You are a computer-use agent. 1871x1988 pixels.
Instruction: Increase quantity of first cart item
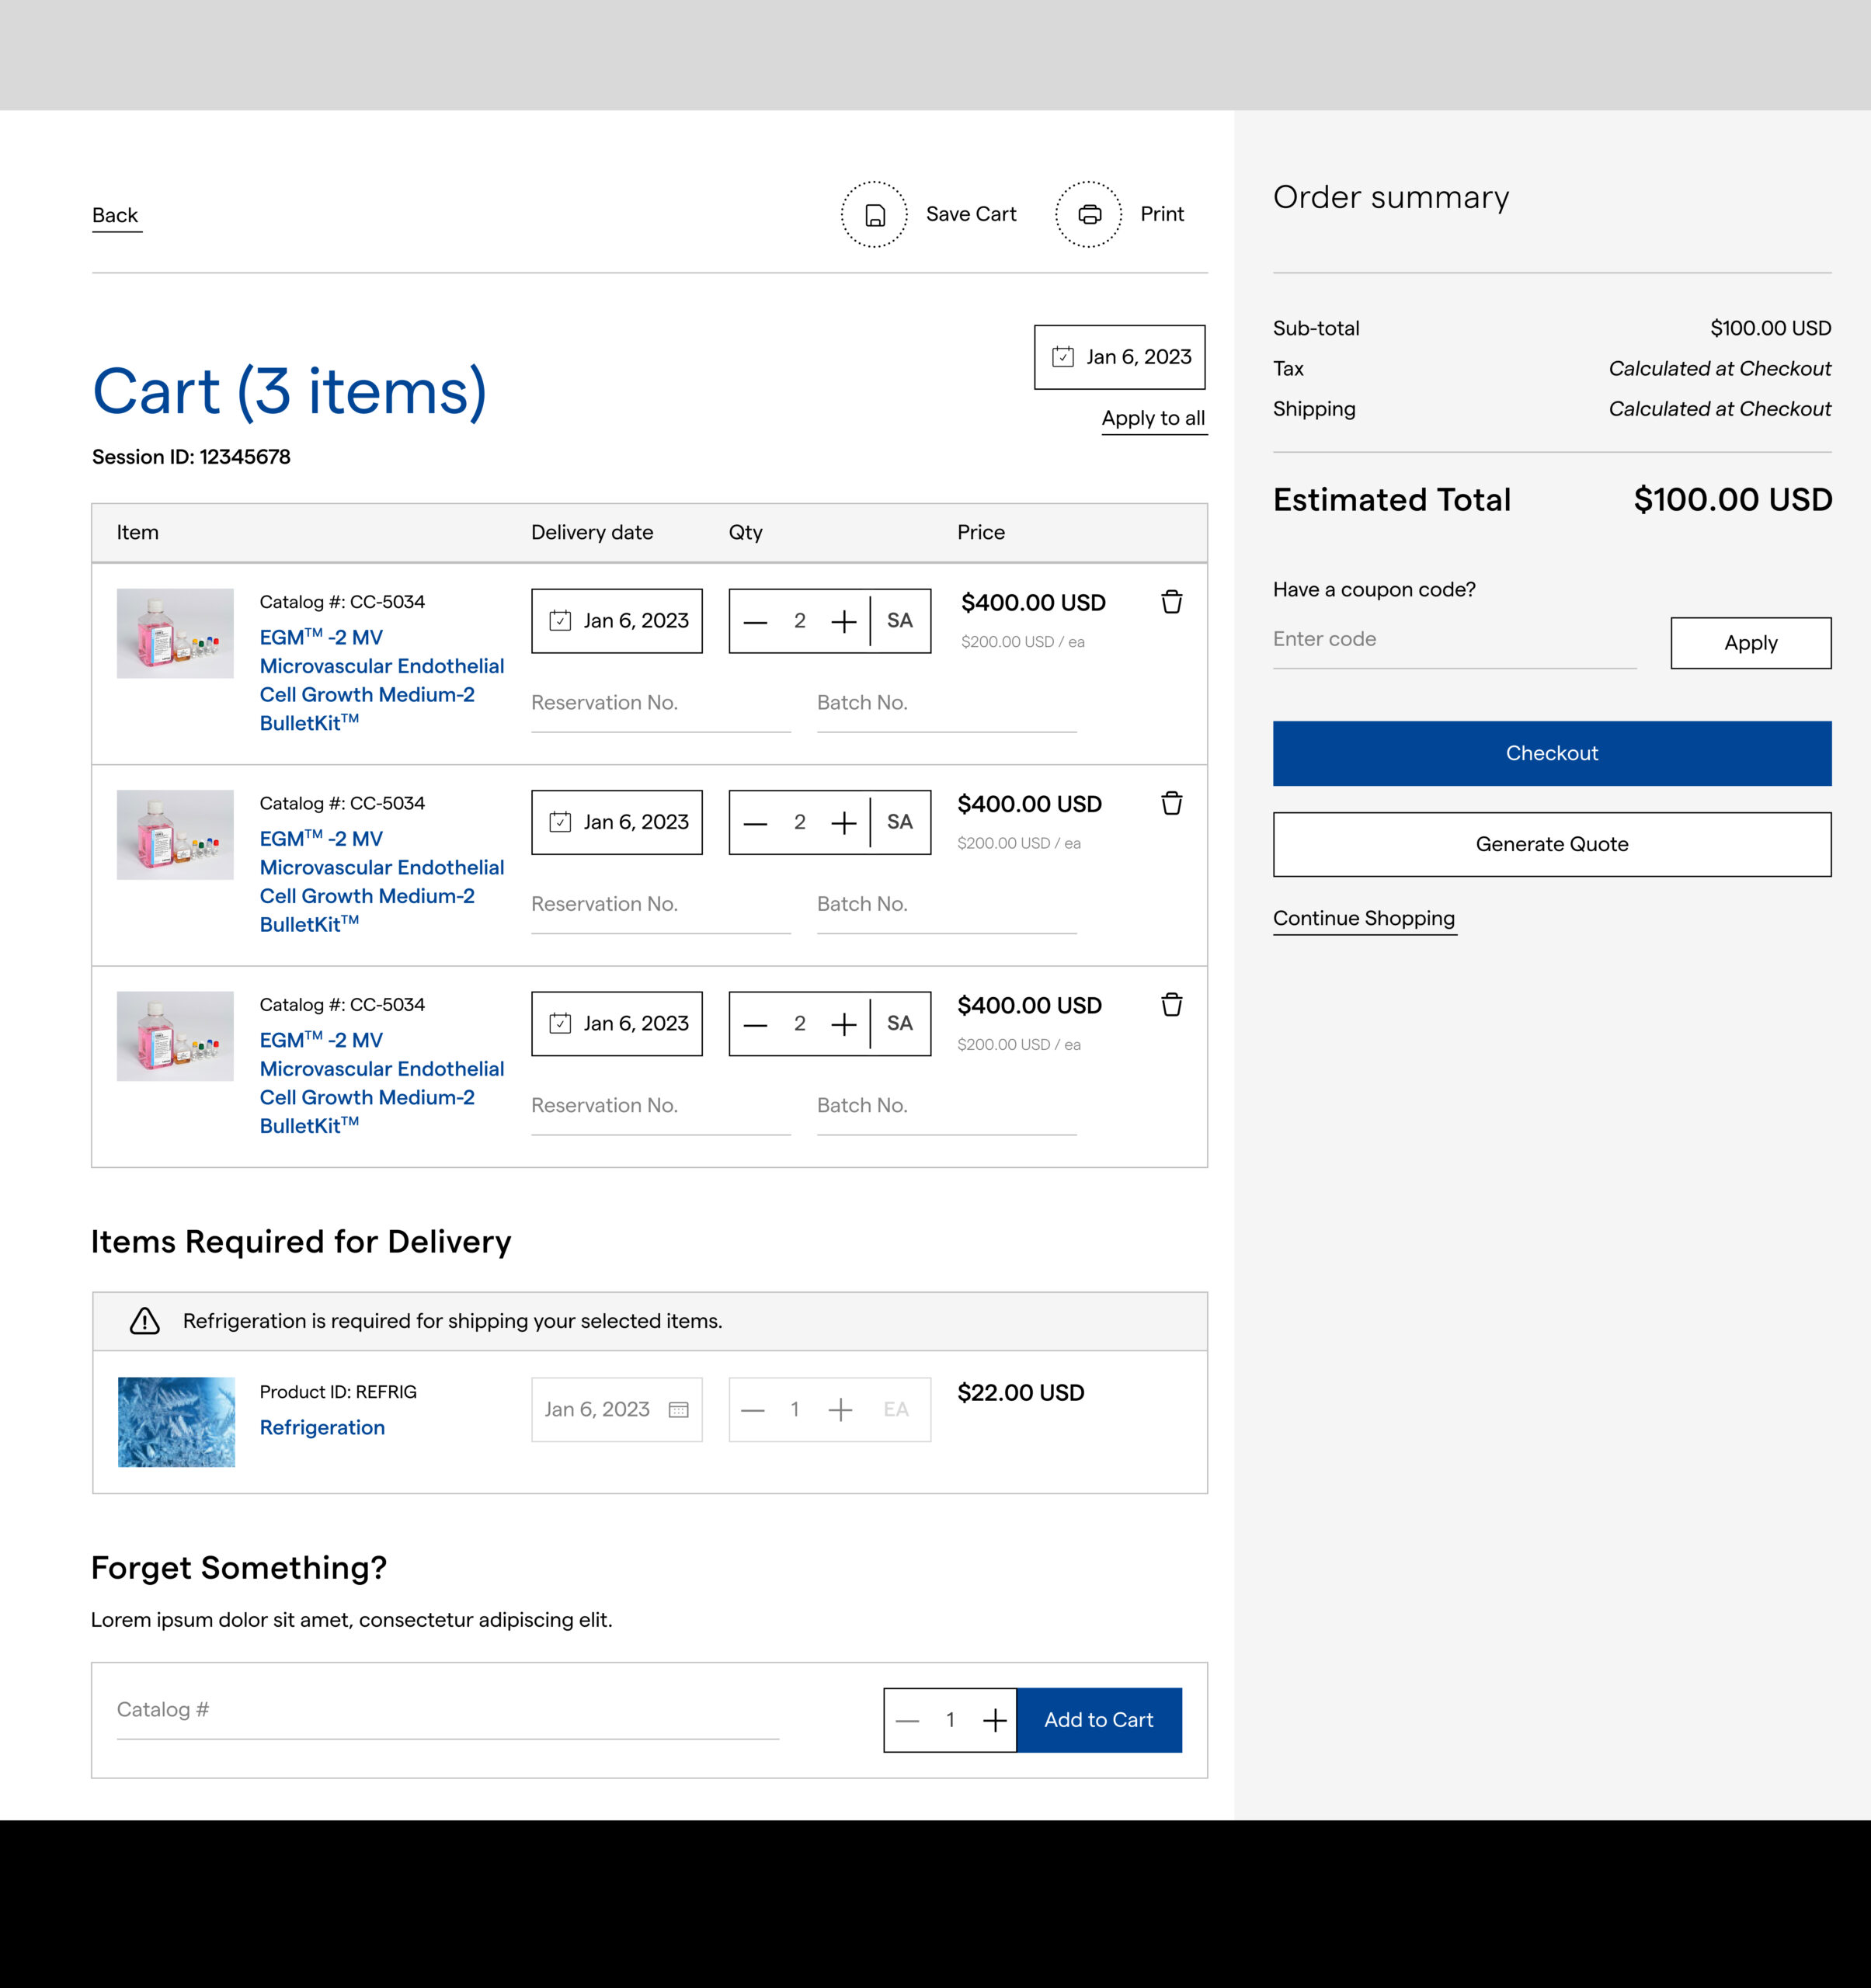843,621
